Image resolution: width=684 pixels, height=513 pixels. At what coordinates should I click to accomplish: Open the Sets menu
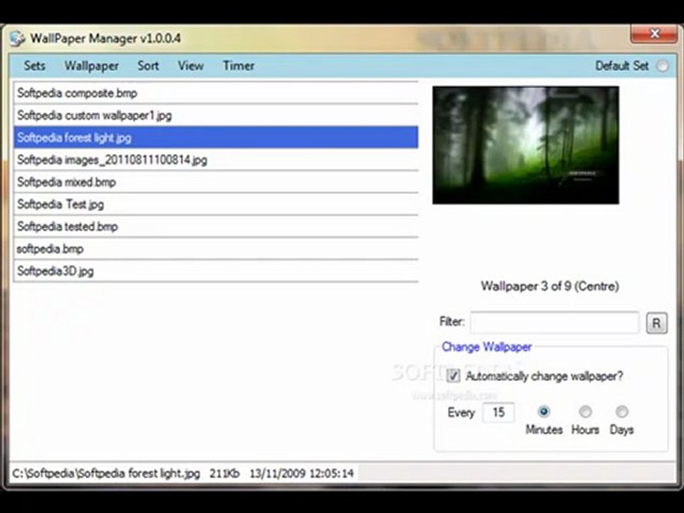(34, 66)
